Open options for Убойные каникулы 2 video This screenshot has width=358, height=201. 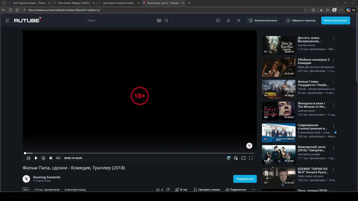pos(333,61)
